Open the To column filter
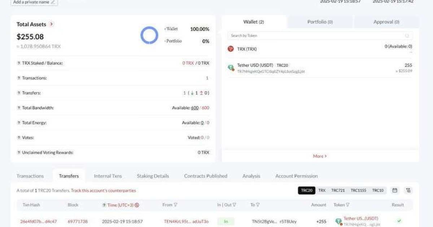 [x=258, y=205]
